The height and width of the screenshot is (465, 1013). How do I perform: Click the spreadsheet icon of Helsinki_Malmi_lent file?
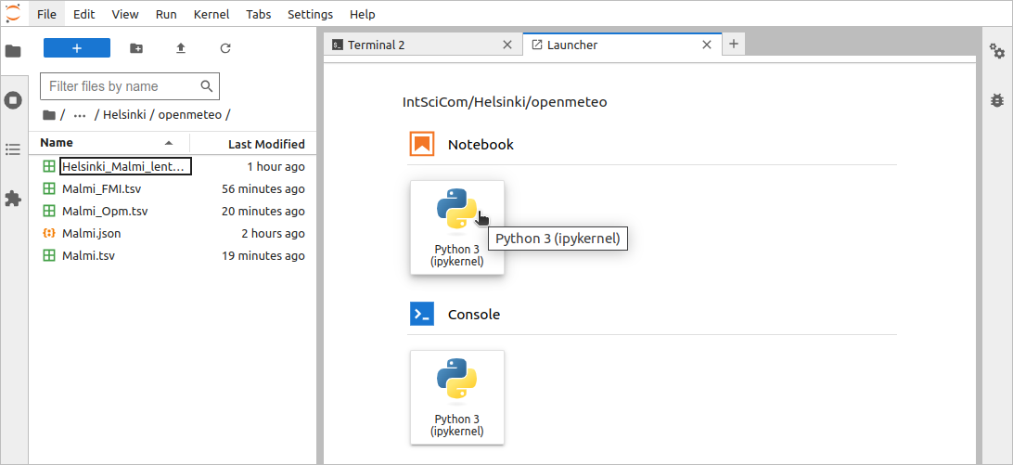[x=48, y=167]
